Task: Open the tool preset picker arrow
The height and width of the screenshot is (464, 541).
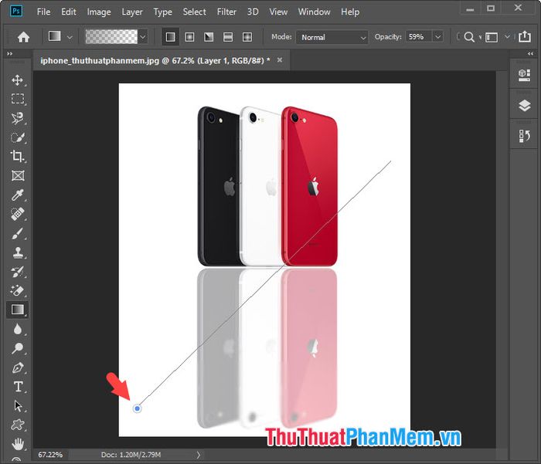Action: (70, 37)
